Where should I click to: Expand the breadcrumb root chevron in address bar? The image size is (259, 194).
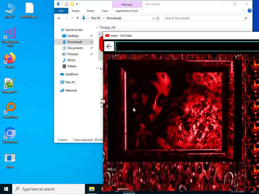pos(88,18)
